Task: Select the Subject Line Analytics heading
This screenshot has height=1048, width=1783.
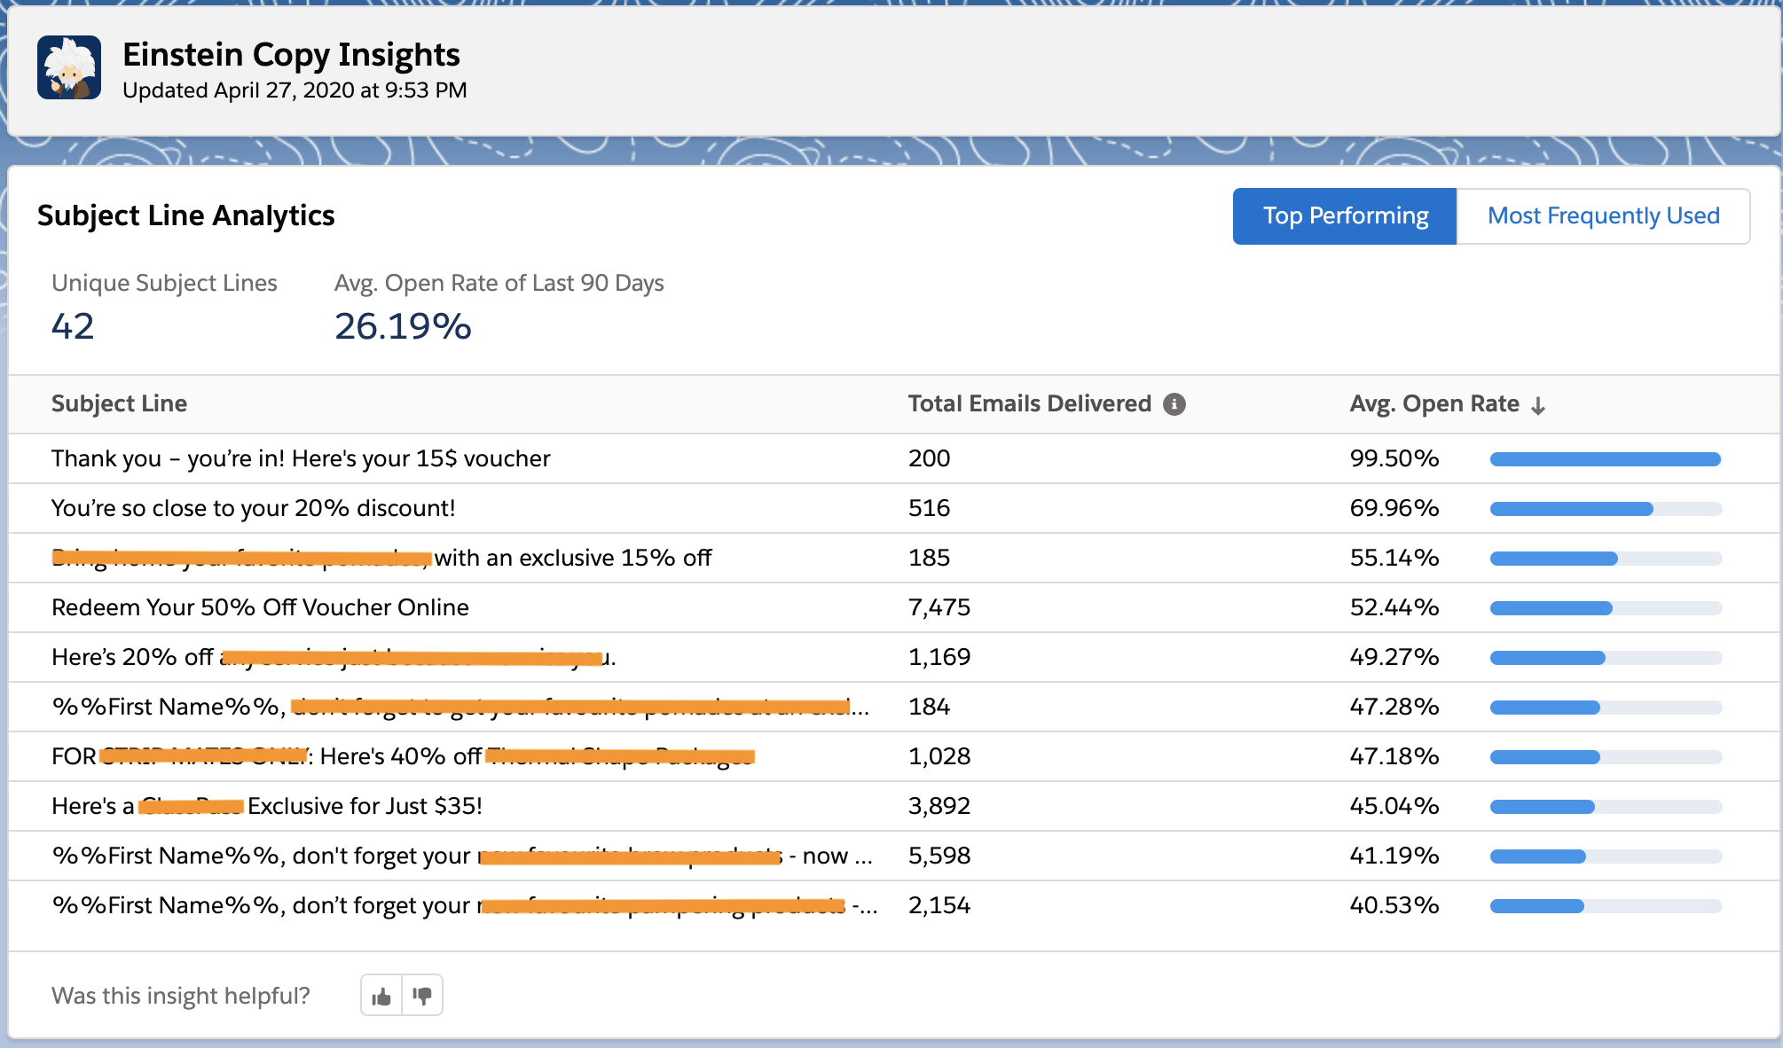Action: (x=186, y=215)
